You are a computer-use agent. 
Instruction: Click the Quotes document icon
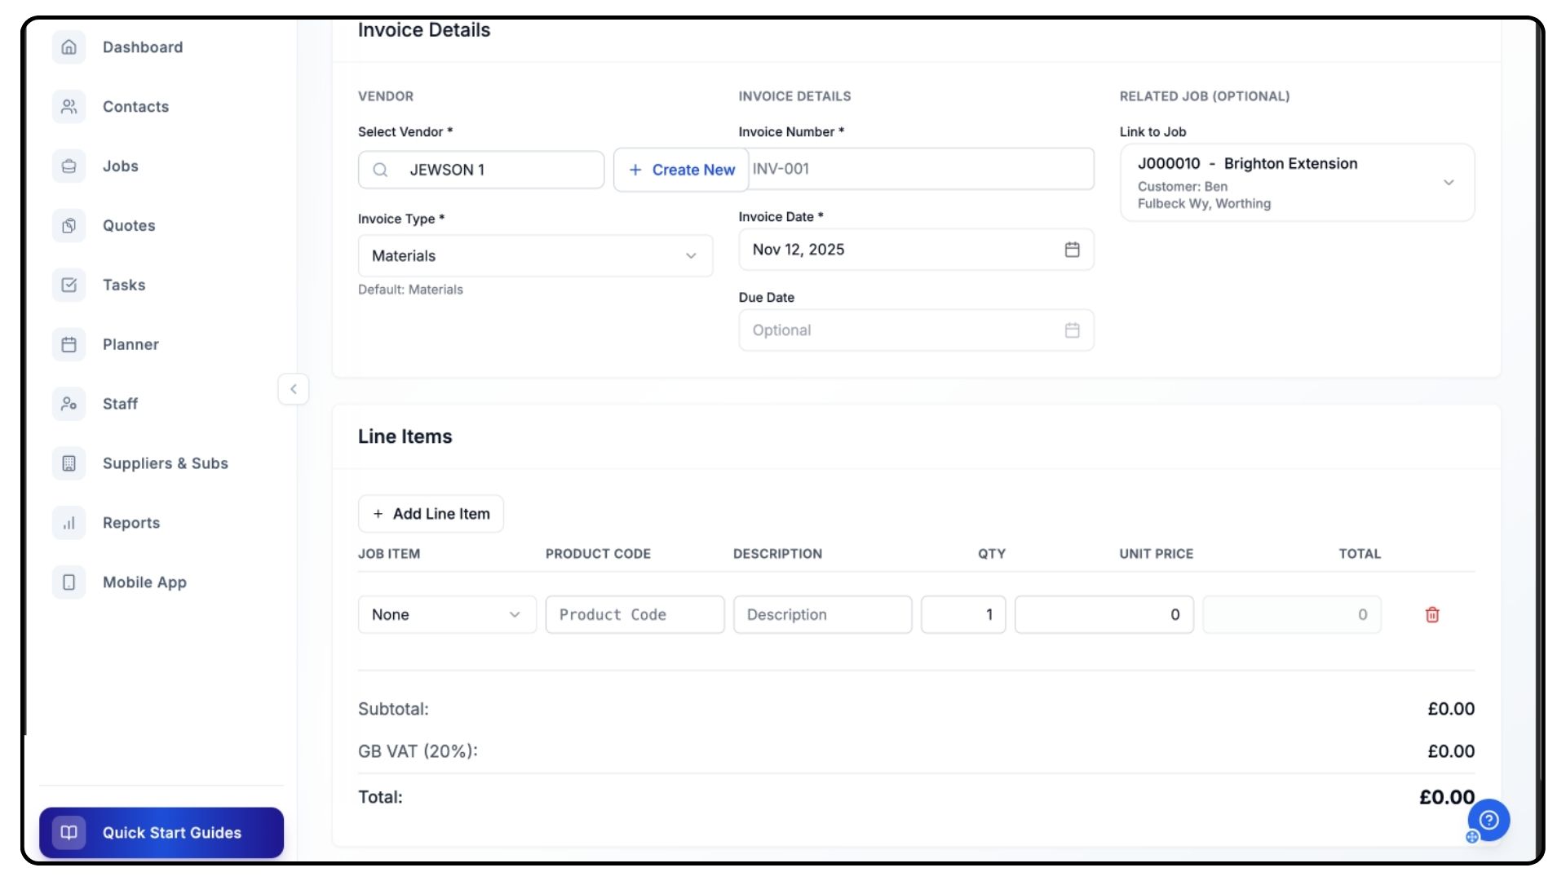[69, 226]
